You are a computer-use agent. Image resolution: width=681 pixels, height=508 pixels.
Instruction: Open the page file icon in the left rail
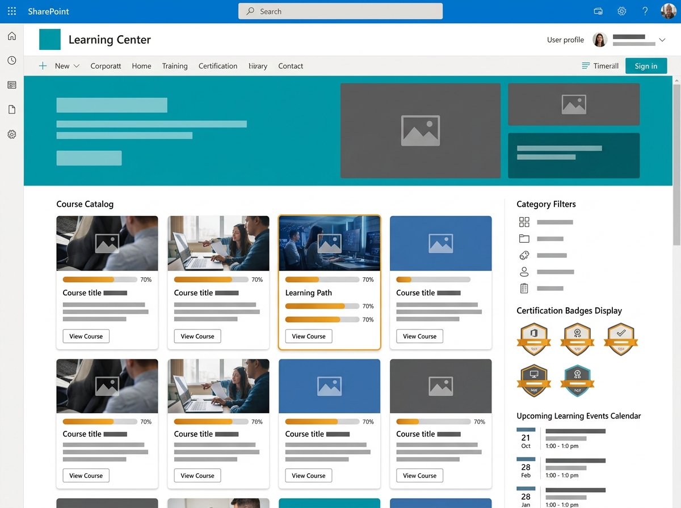pyautogui.click(x=12, y=109)
